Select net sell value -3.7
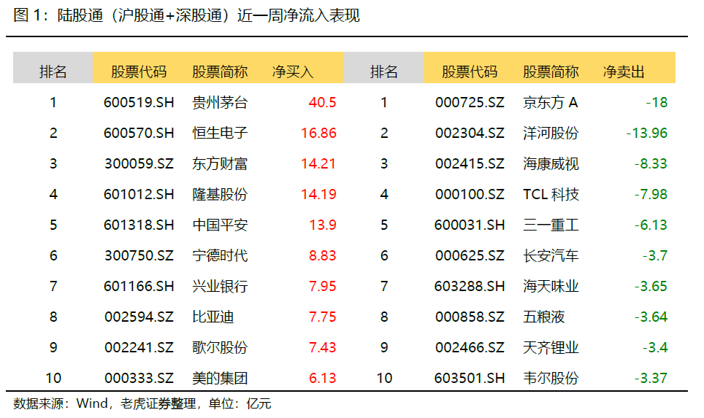The width and height of the screenshot is (704, 418). pyautogui.click(x=655, y=255)
